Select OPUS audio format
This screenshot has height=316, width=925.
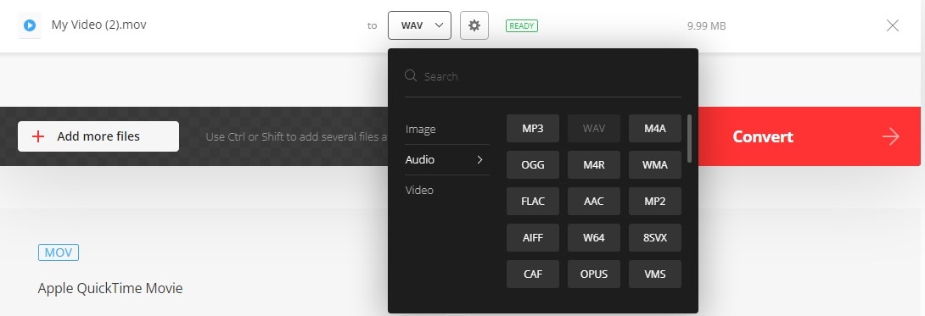click(x=594, y=274)
